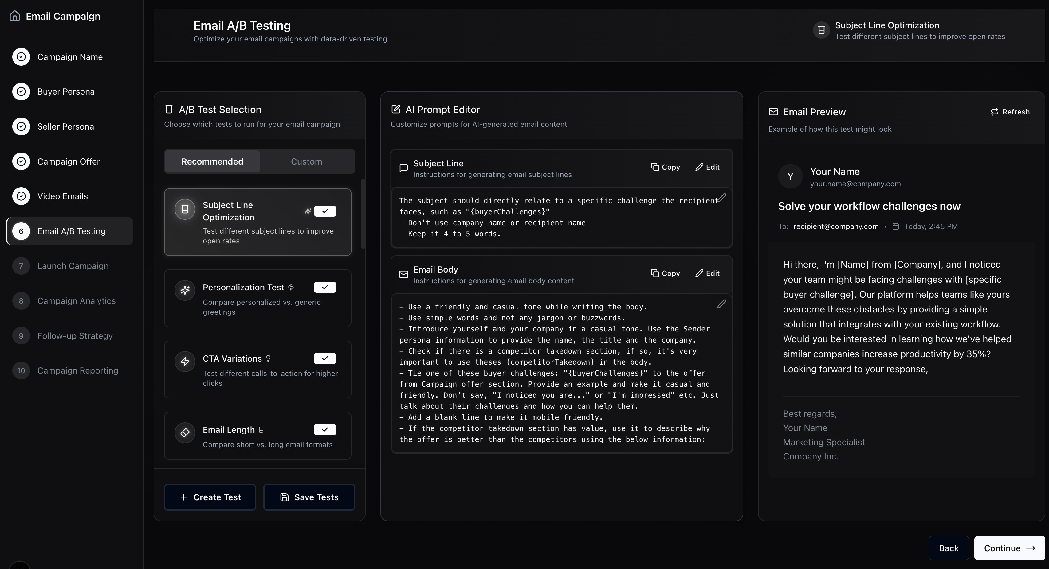Click step 10 circle for Campaign Reporting
Image resolution: width=1049 pixels, height=569 pixels.
pos(21,370)
